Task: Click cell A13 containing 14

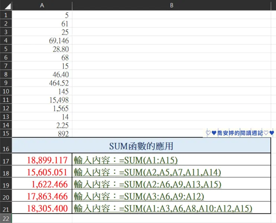Action: [x=42, y=116]
